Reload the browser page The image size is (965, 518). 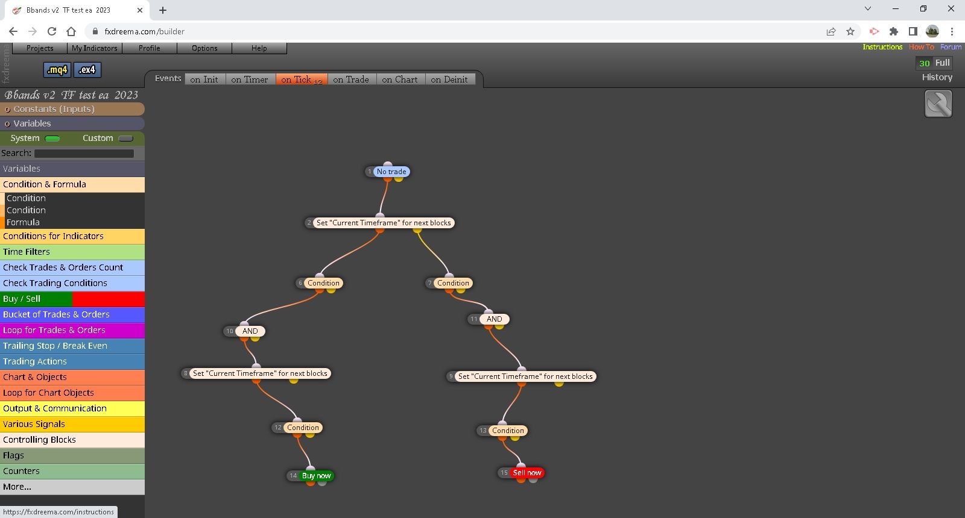(x=52, y=31)
